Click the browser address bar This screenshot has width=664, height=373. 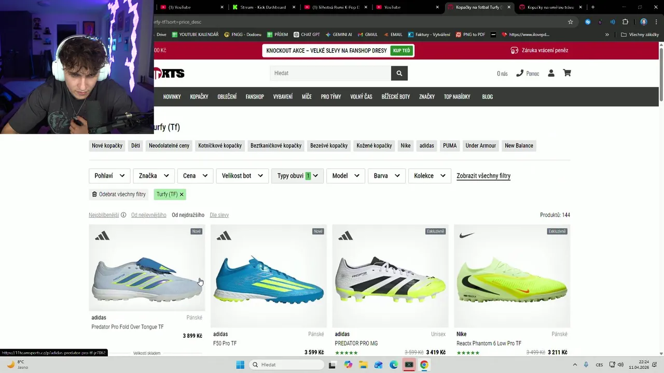(358, 22)
